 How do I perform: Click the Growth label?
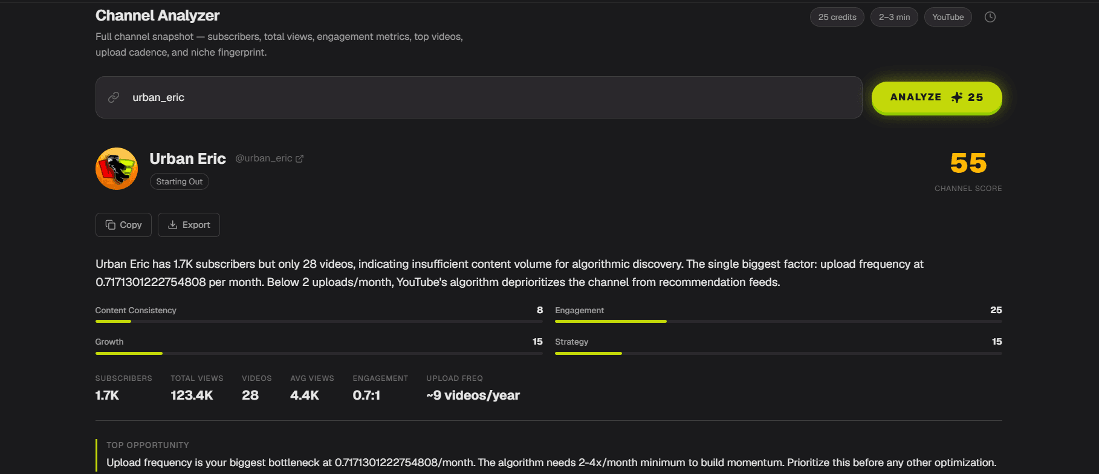coord(109,342)
